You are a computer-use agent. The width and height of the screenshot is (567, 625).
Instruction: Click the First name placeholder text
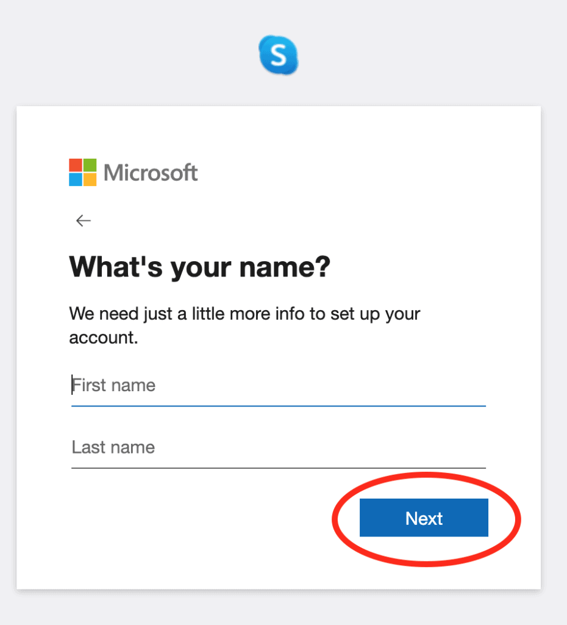(115, 386)
